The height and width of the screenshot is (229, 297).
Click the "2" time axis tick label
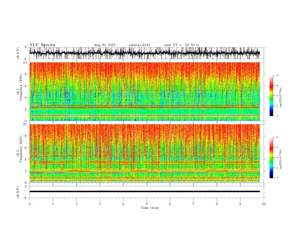pos(76,204)
